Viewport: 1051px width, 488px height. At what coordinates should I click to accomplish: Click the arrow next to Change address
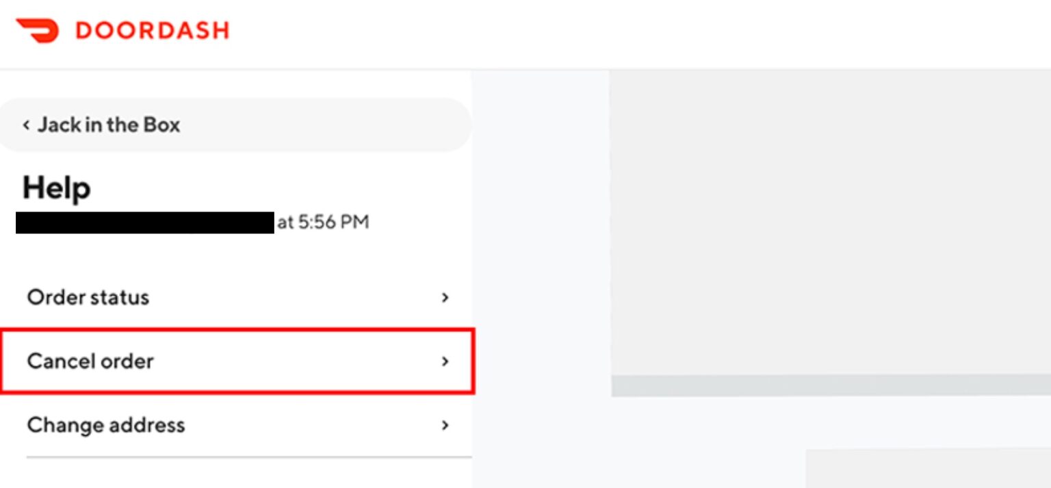coord(445,425)
